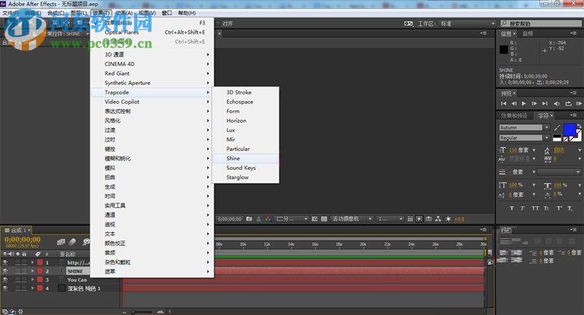Step back one frame in Preview panel
584x315 pixels.
(x=514, y=103)
